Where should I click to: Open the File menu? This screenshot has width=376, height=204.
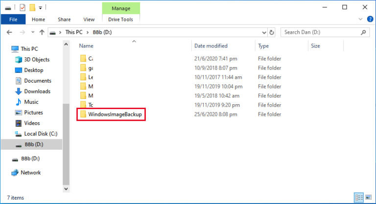[x=13, y=20]
